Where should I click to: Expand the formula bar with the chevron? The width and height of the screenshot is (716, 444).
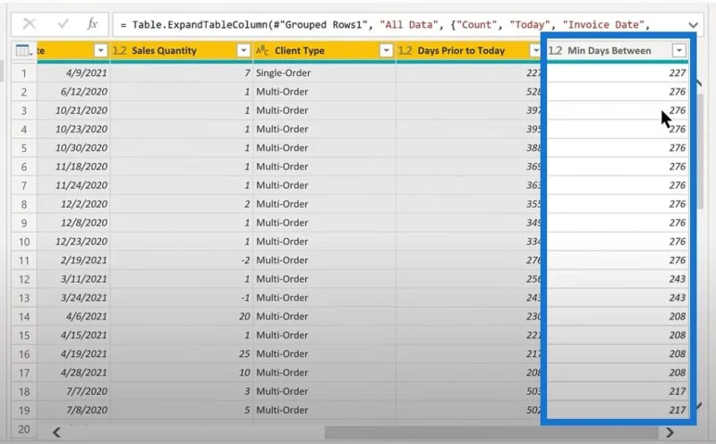pos(693,25)
